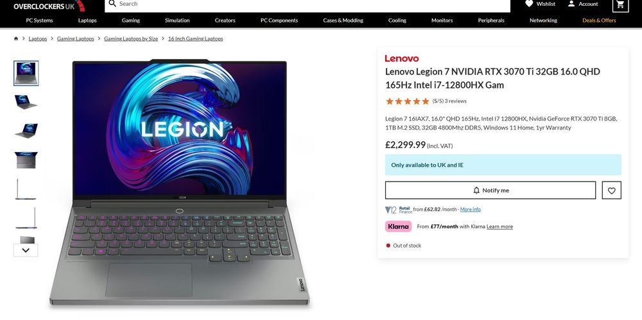Viewport: 642px width, 320px height.
Task: Open the shopping cart icon
Action: click(620, 4)
